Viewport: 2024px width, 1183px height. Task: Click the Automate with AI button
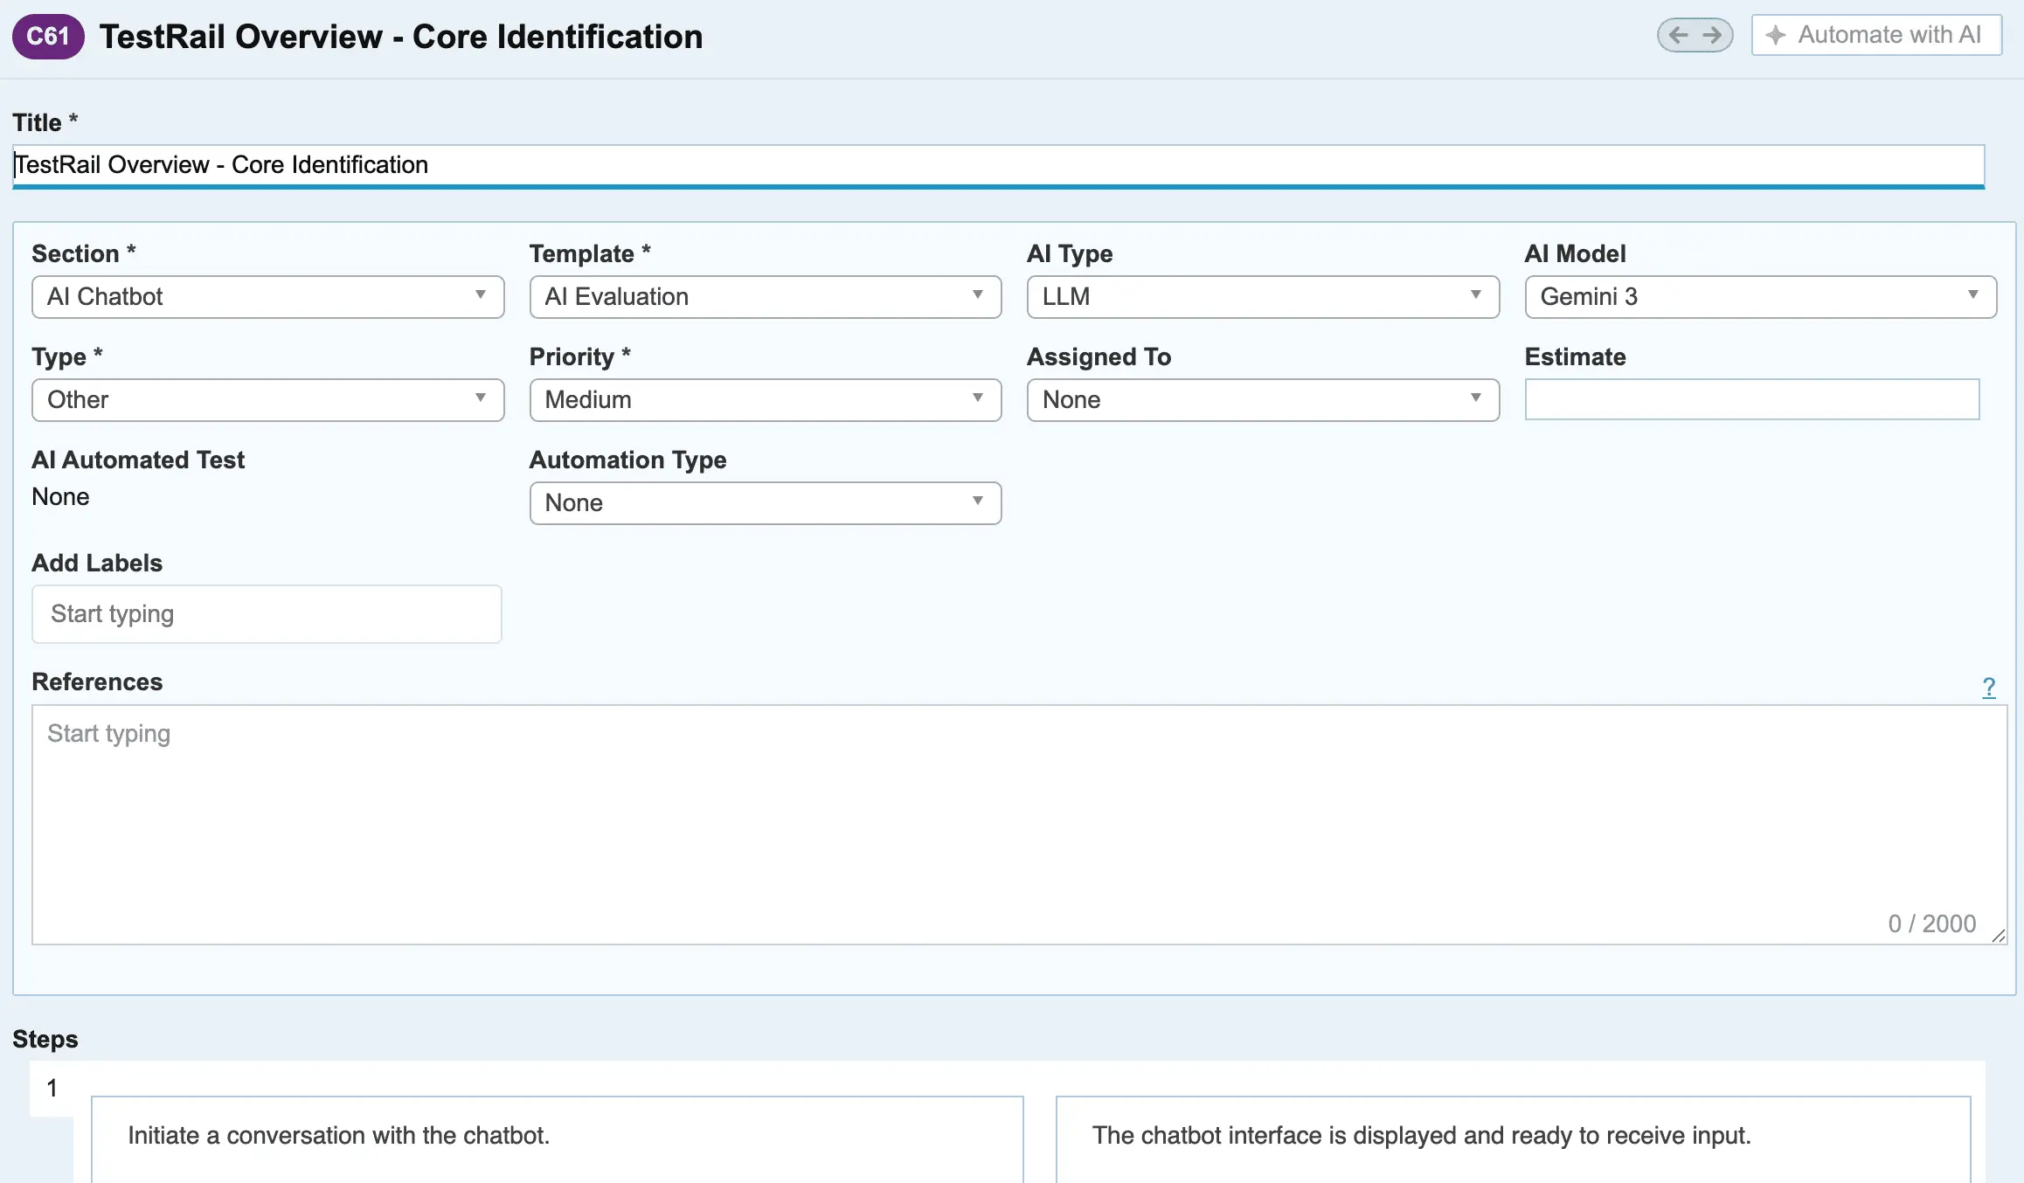tap(1876, 35)
